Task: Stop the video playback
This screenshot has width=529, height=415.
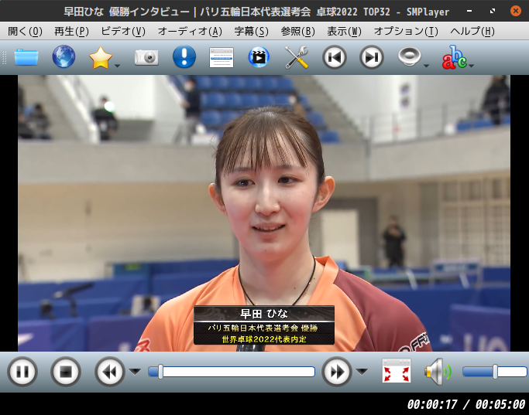Action: click(x=66, y=372)
